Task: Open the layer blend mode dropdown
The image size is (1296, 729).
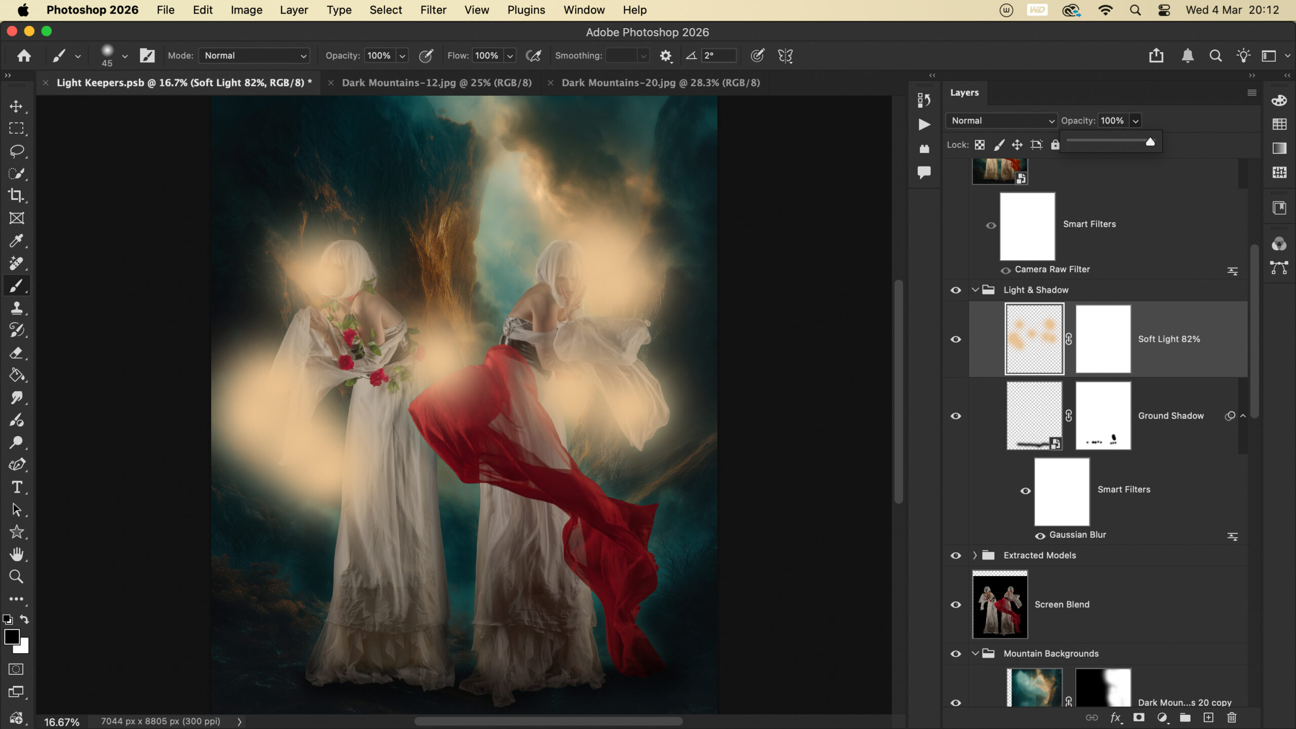Action: (x=1001, y=120)
